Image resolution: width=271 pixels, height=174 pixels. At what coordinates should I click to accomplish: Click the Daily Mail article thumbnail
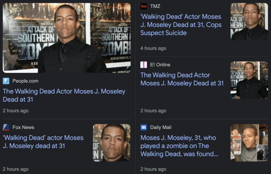(x=249, y=143)
